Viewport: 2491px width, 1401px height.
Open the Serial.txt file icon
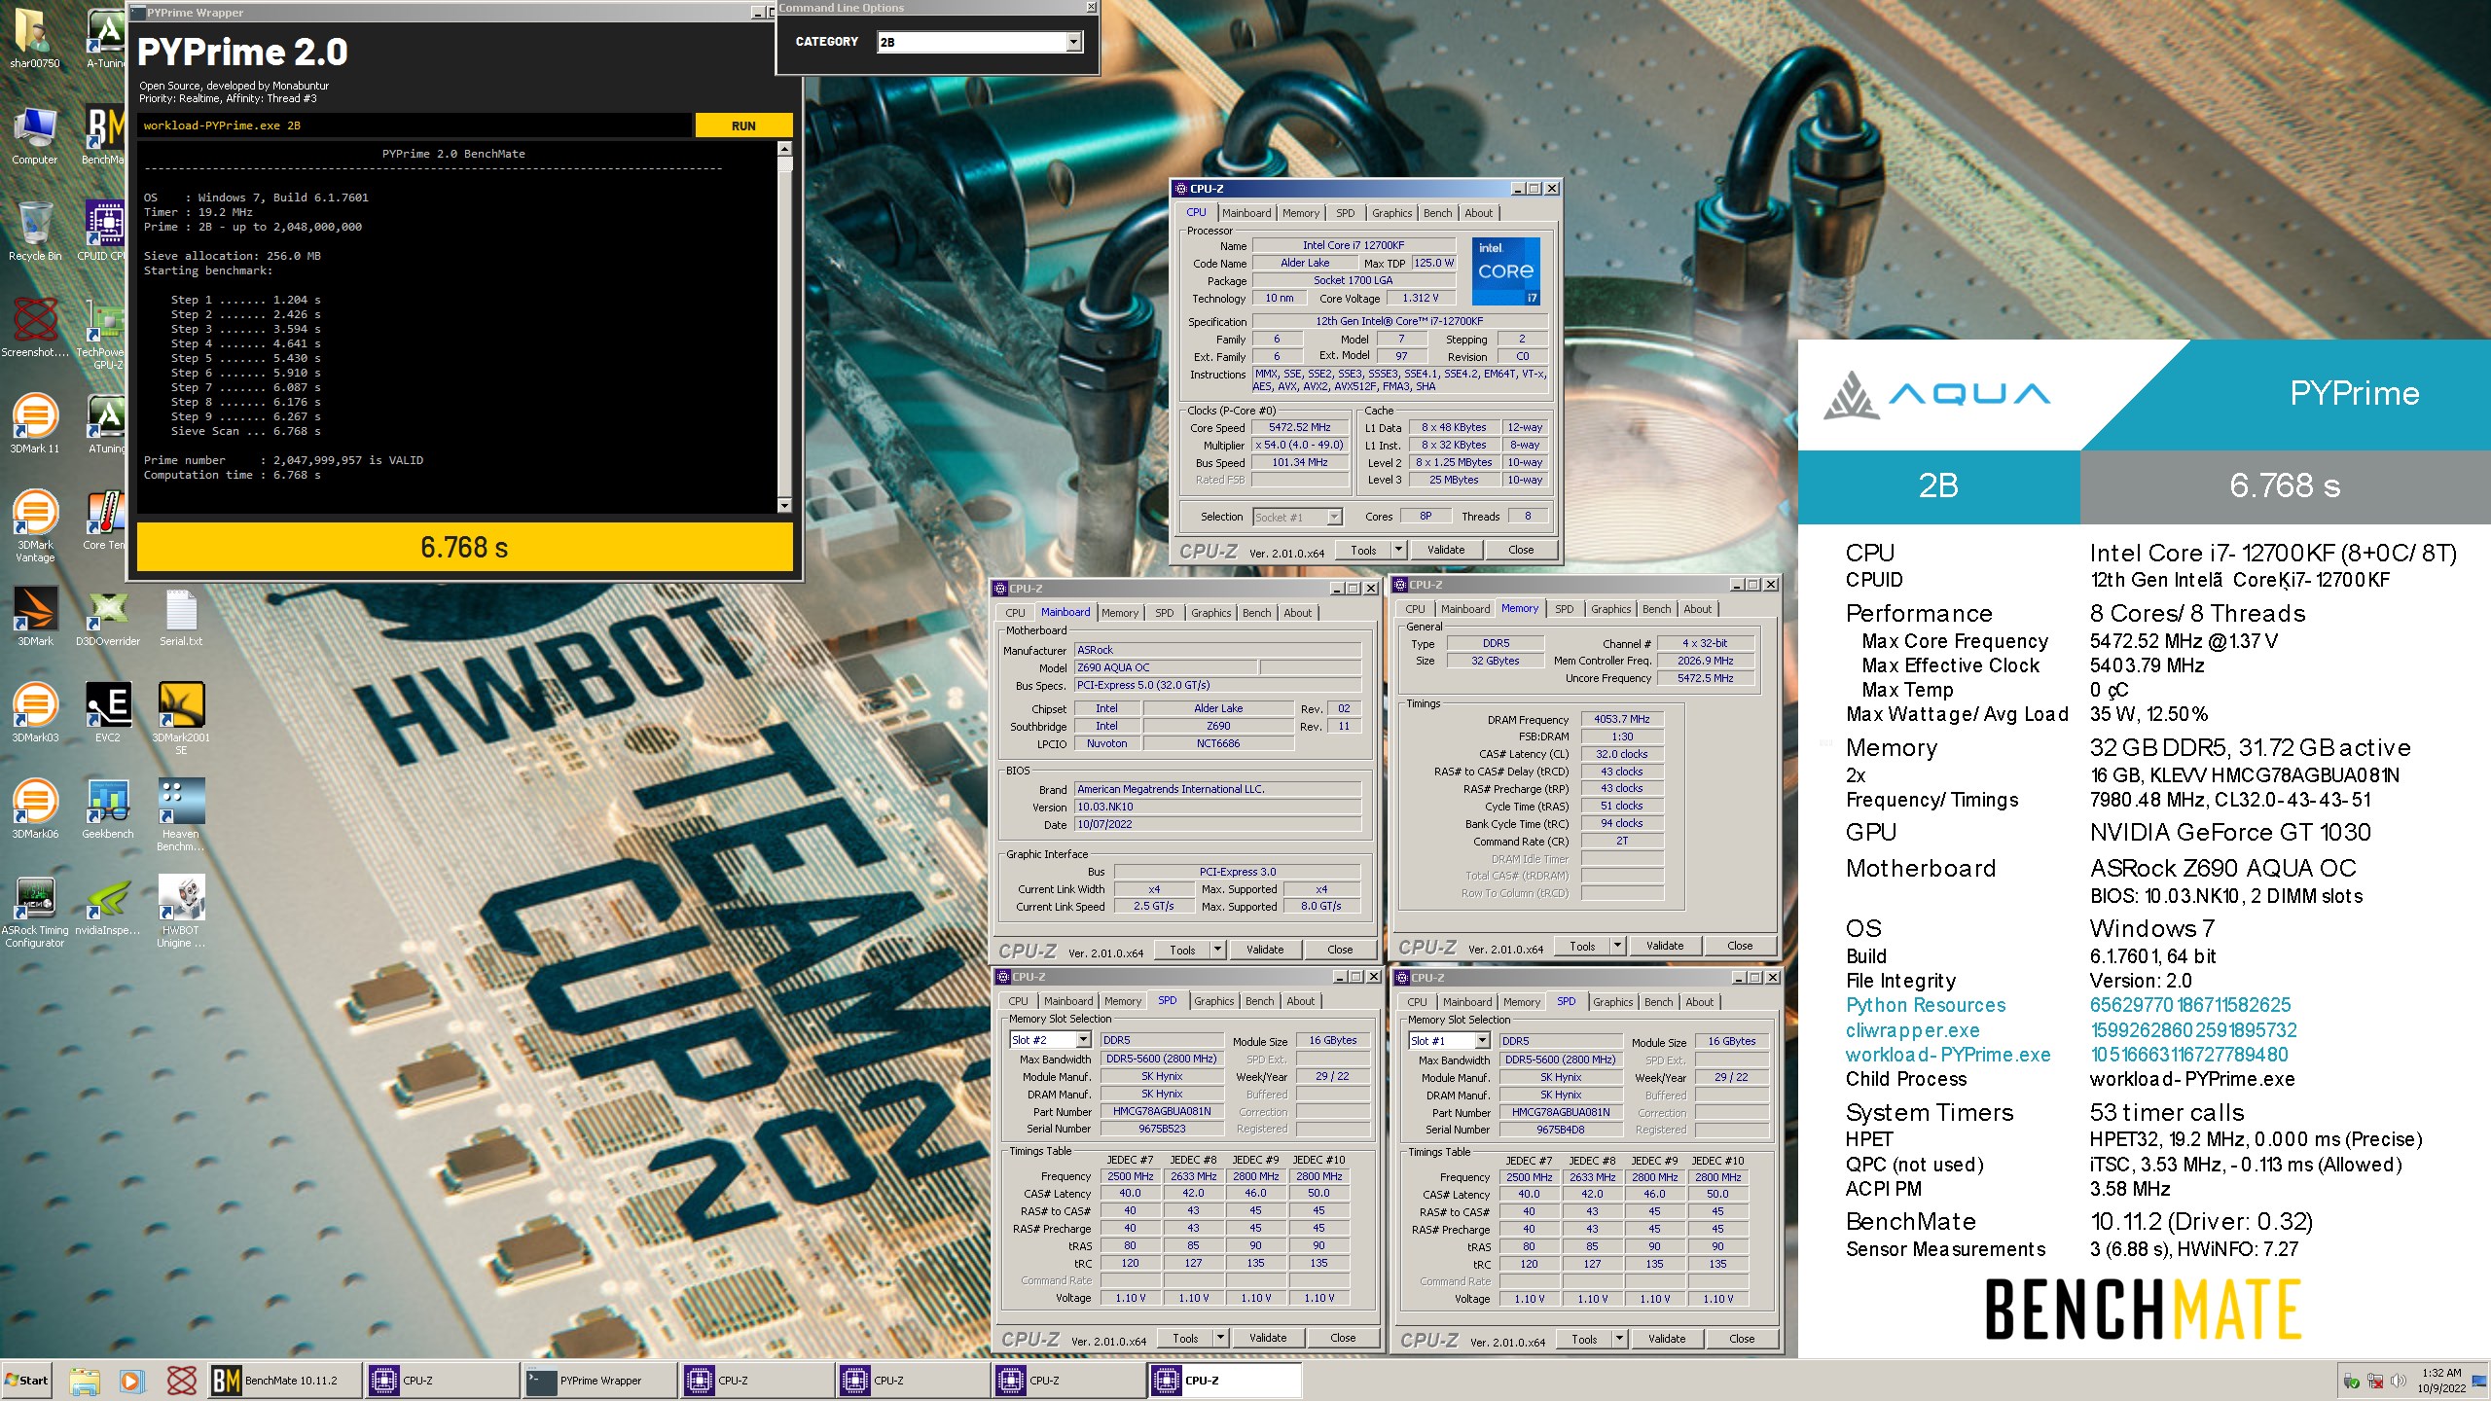[181, 617]
